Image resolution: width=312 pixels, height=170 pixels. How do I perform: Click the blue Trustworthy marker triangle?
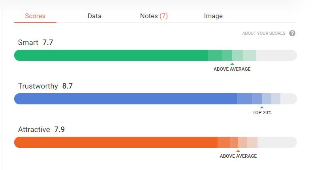point(262,108)
